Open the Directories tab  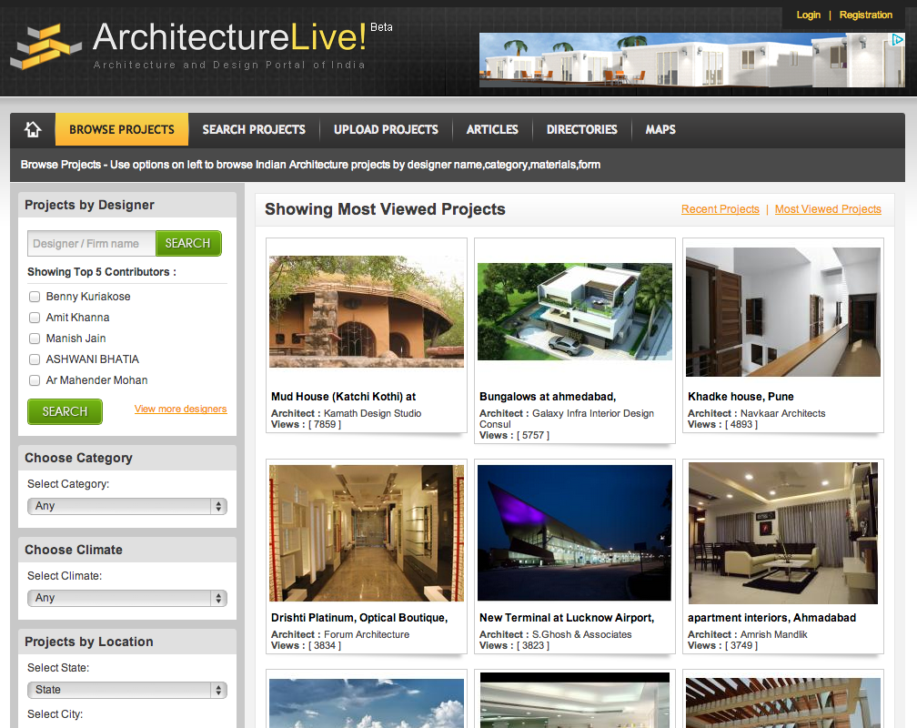[x=582, y=129]
